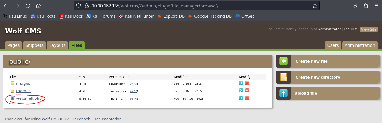This screenshot has height=123, width=382.
Task: Open the Kali Docs bookmark
Action: [71, 16]
